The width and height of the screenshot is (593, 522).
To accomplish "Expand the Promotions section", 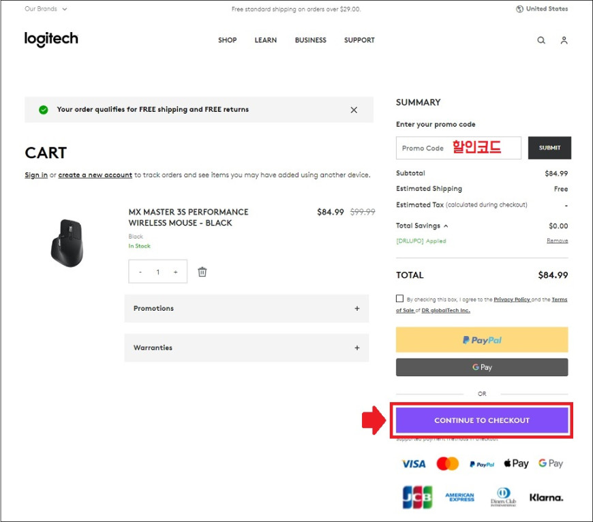I will (x=247, y=309).
